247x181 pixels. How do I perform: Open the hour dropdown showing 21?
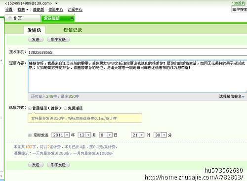tap(138, 135)
